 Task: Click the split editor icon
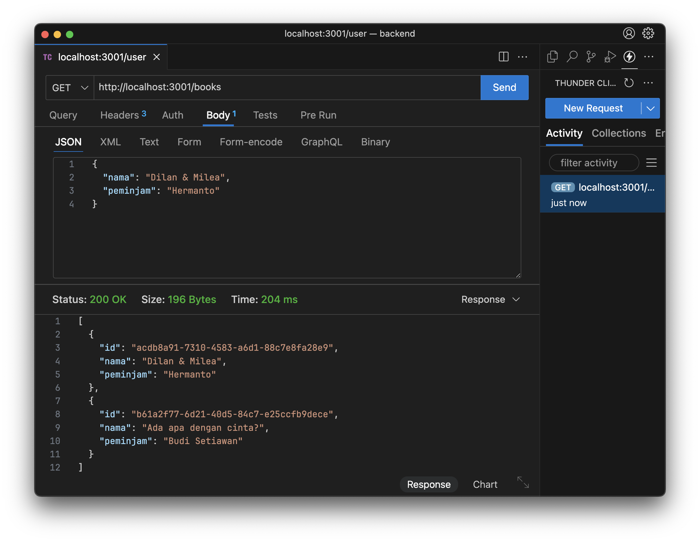pyautogui.click(x=503, y=57)
